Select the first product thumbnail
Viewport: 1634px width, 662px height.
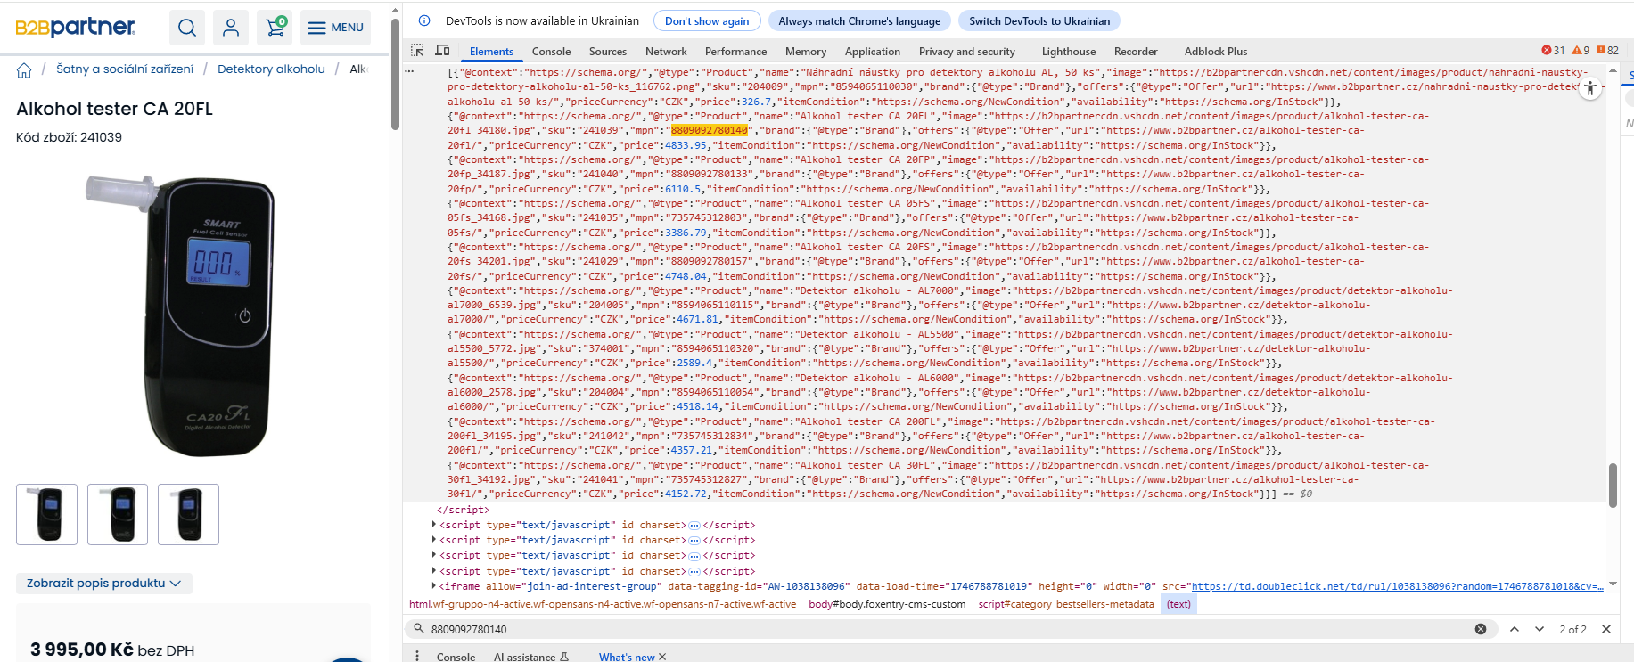[46, 514]
